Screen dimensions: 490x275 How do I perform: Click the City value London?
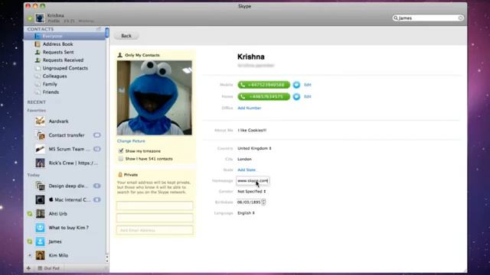coord(244,159)
